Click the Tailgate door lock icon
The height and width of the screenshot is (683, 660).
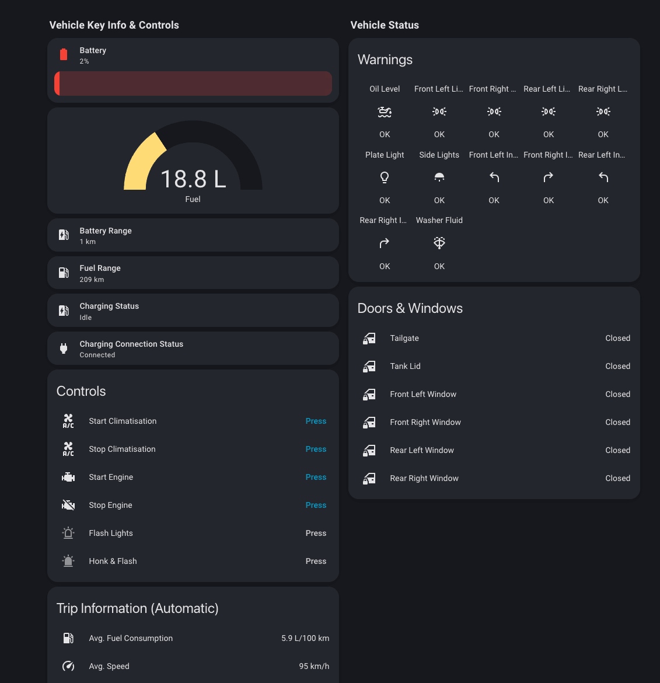369,338
